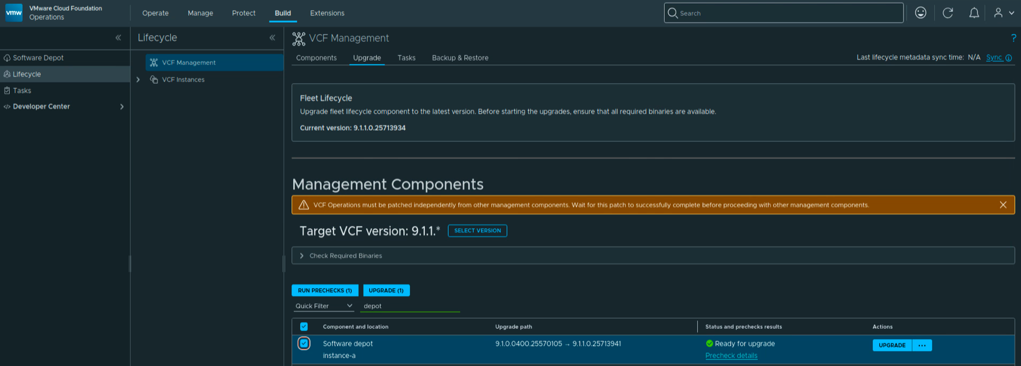Click the UPGRADE (1) bulk button
The height and width of the screenshot is (366, 1021).
(x=386, y=290)
